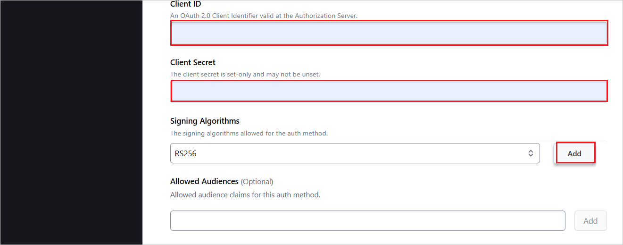The image size is (623, 245).
Task: Click the dark sidebar panel on the left
Action: coord(71,123)
